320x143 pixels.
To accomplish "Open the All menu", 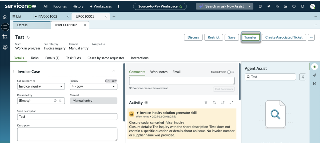I will [46, 6].
